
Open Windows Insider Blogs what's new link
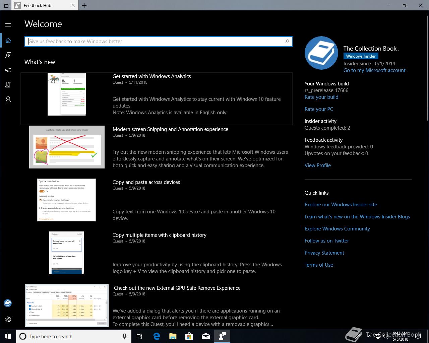[x=357, y=217]
